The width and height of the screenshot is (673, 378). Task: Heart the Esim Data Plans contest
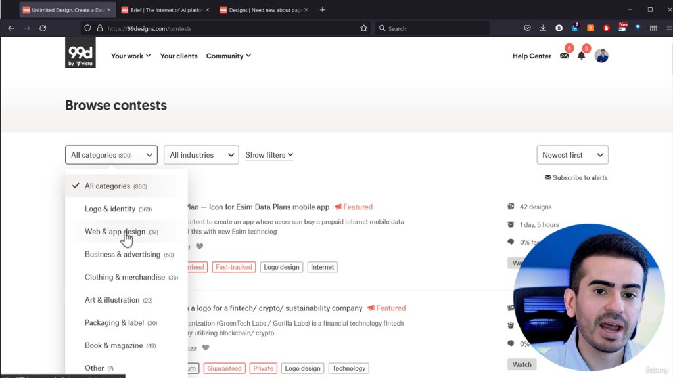coord(200,247)
